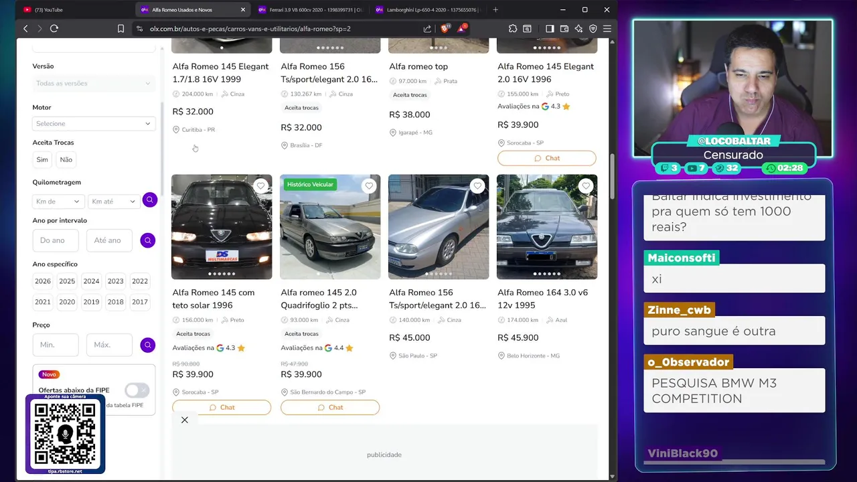Open Leo AI sparkle icon in toolbar

578,29
